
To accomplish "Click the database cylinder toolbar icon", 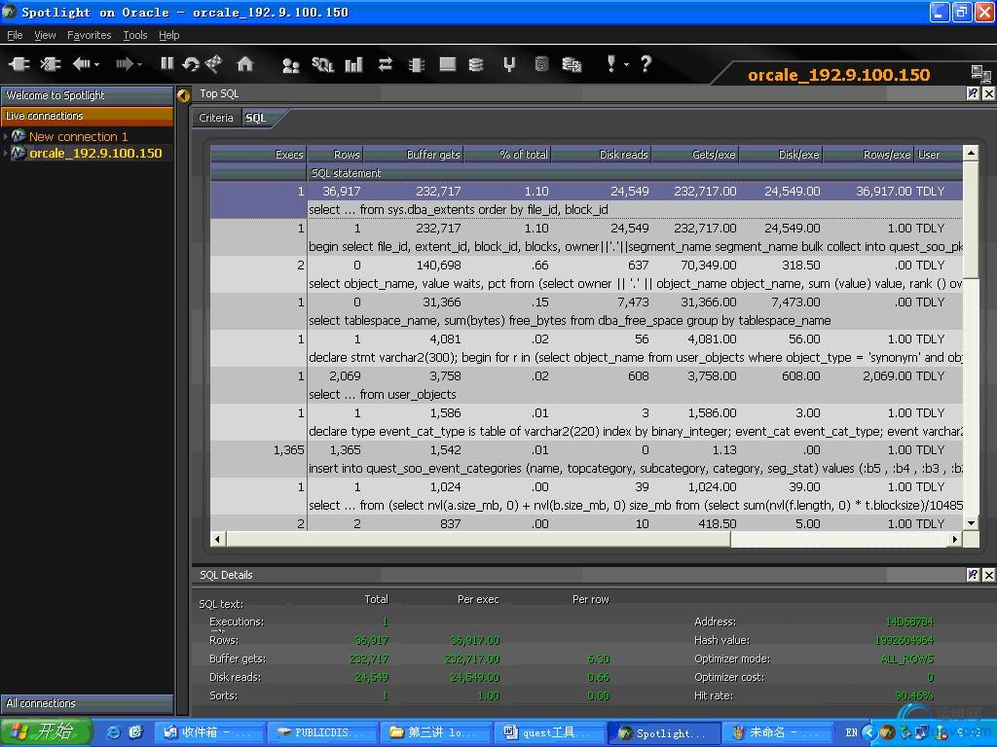I will [541, 64].
